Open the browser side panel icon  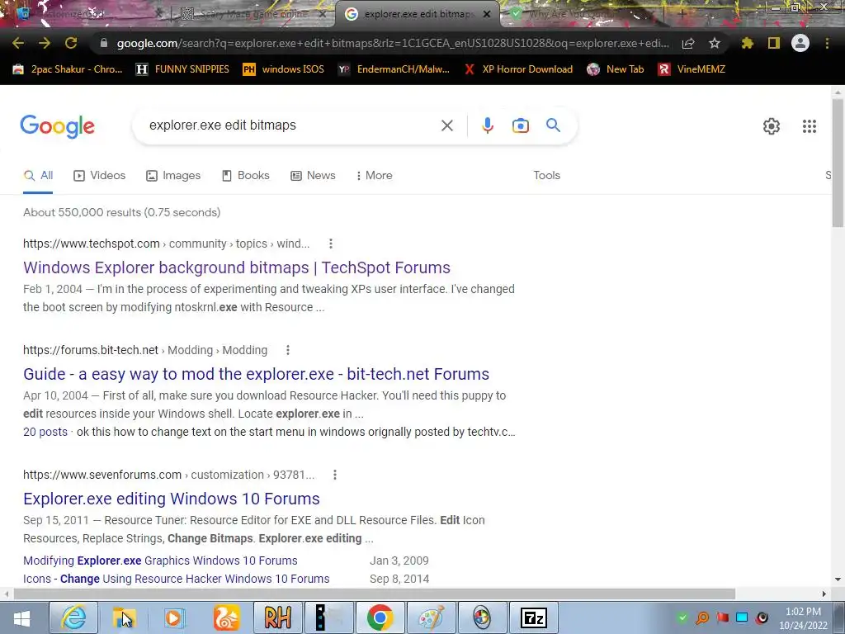(x=774, y=43)
